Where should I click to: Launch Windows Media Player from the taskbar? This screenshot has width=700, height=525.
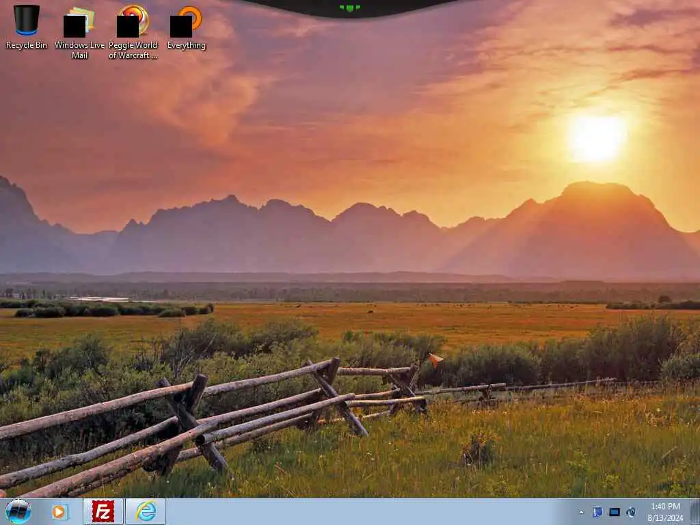tap(59, 511)
